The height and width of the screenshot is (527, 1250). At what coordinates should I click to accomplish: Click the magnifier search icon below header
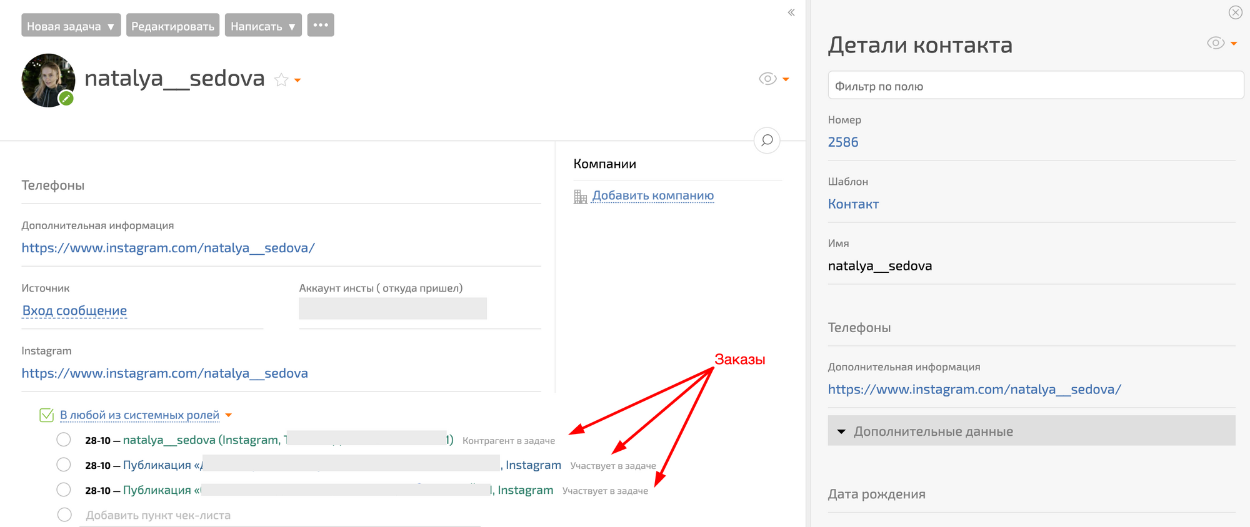click(767, 140)
